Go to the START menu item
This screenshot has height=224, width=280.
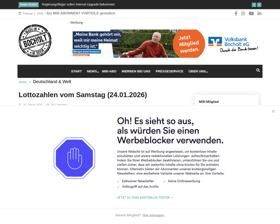click(x=76, y=71)
